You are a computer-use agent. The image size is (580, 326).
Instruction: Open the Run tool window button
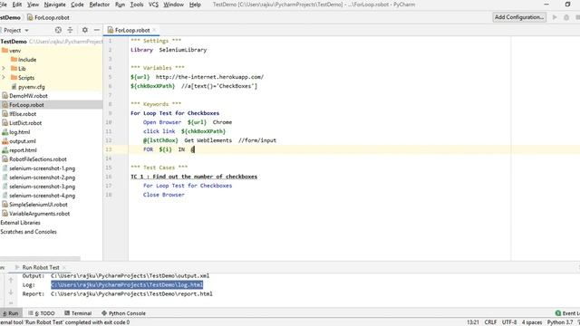10,313
